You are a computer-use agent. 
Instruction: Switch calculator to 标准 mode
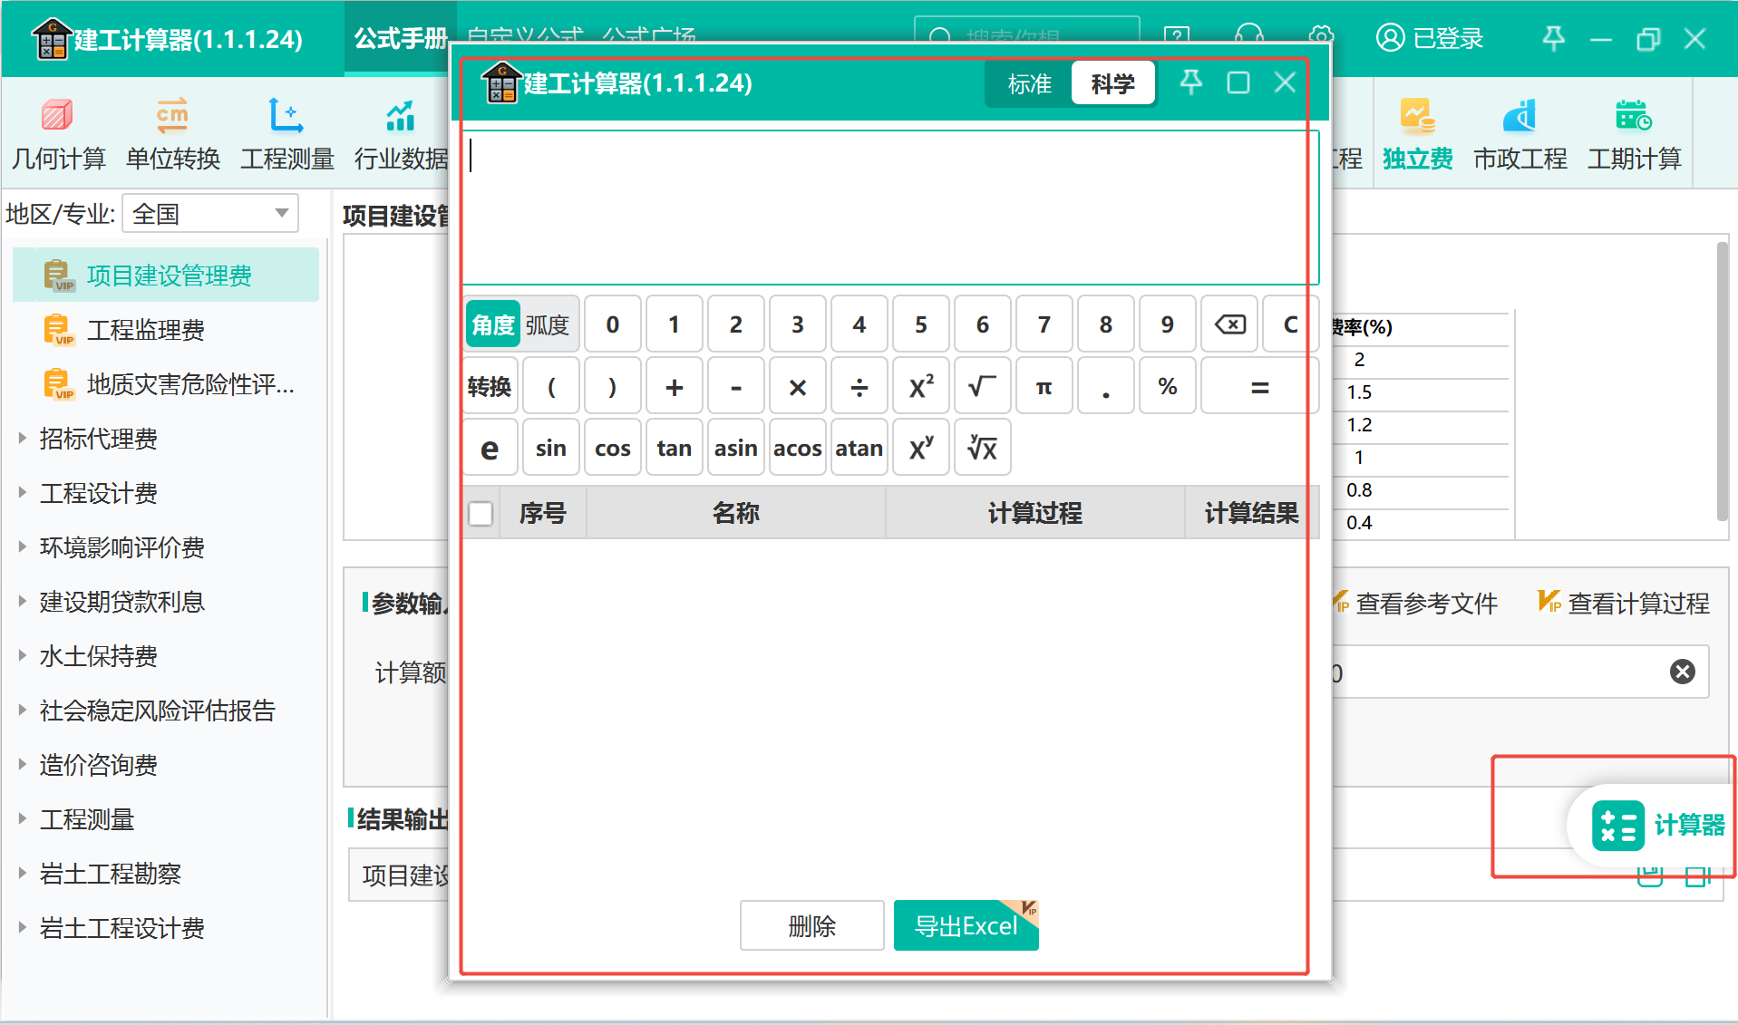[x=1029, y=84]
